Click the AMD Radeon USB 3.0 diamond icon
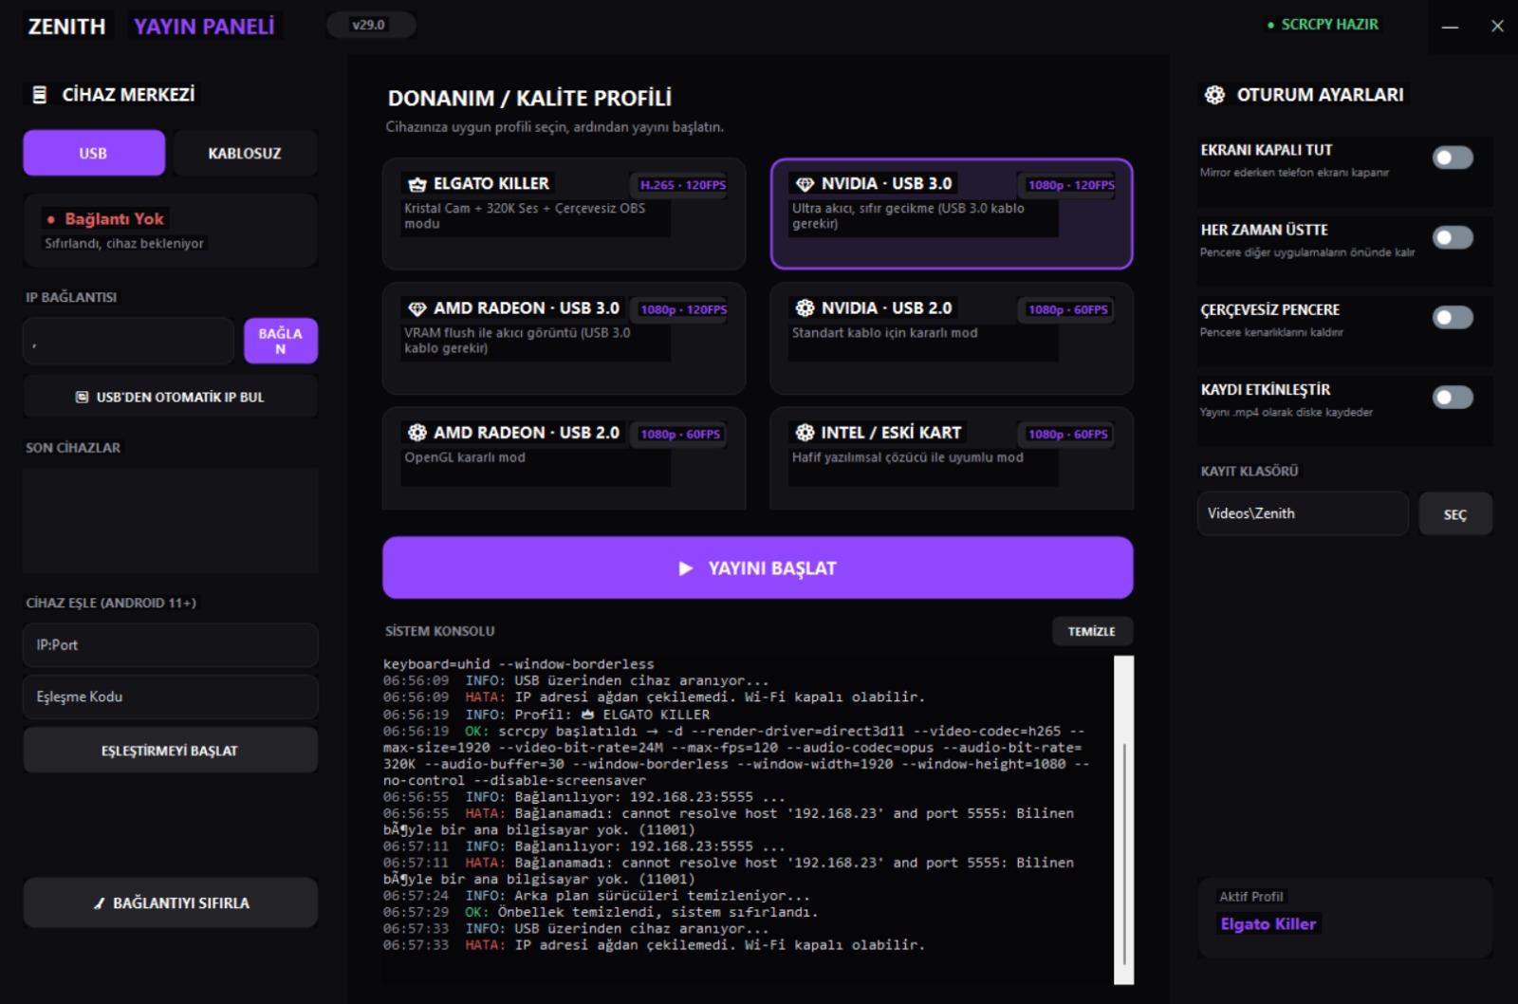1518x1004 pixels. [x=417, y=308]
